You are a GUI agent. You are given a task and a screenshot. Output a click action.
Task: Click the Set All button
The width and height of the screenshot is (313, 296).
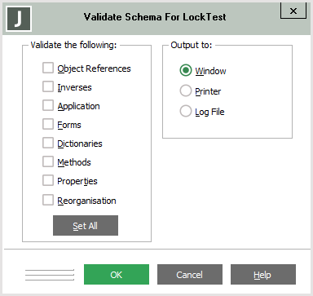point(86,226)
